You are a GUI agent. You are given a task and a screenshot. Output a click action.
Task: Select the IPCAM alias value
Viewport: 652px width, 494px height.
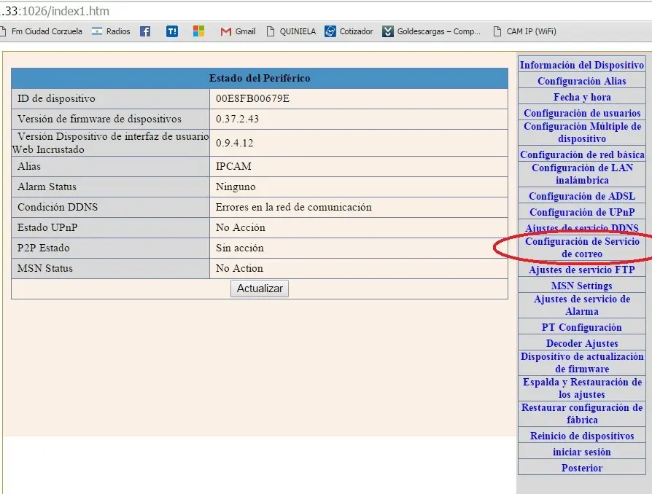tap(233, 167)
